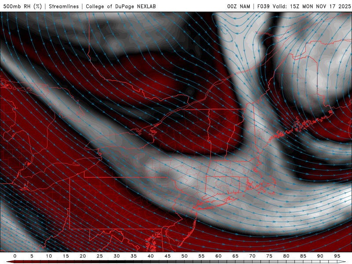Screen dimensions: 352x264
Task: Click the legend value "20"
Action: (83, 256)
